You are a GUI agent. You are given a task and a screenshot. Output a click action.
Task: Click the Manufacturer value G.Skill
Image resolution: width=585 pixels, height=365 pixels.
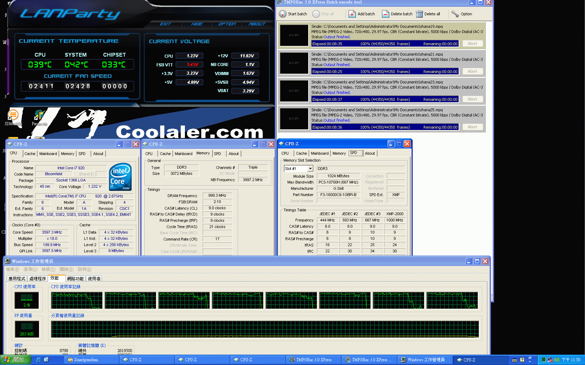pyautogui.click(x=338, y=188)
